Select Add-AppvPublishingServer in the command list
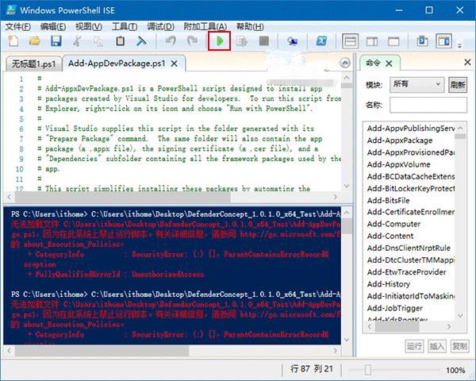This screenshot has width=476, height=381. click(x=410, y=129)
